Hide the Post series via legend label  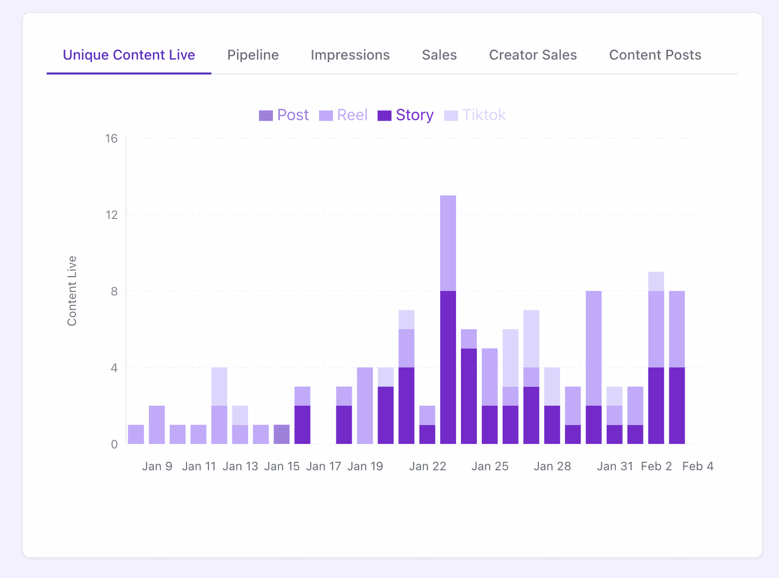coord(293,115)
